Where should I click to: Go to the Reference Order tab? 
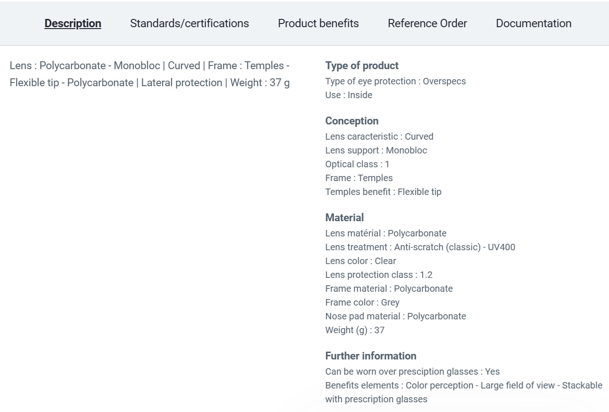pyautogui.click(x=427, y=24)
